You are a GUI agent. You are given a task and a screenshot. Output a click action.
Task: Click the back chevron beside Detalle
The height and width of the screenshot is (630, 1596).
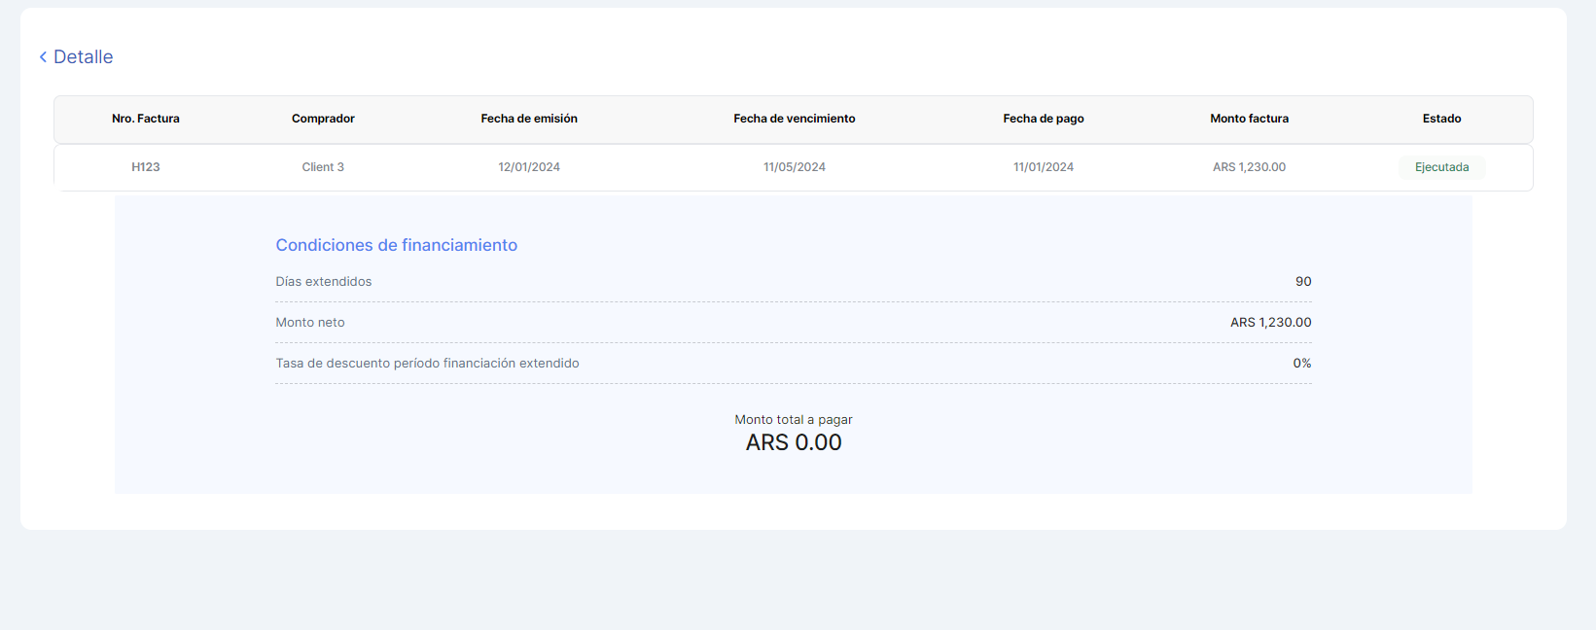point(43,57)
